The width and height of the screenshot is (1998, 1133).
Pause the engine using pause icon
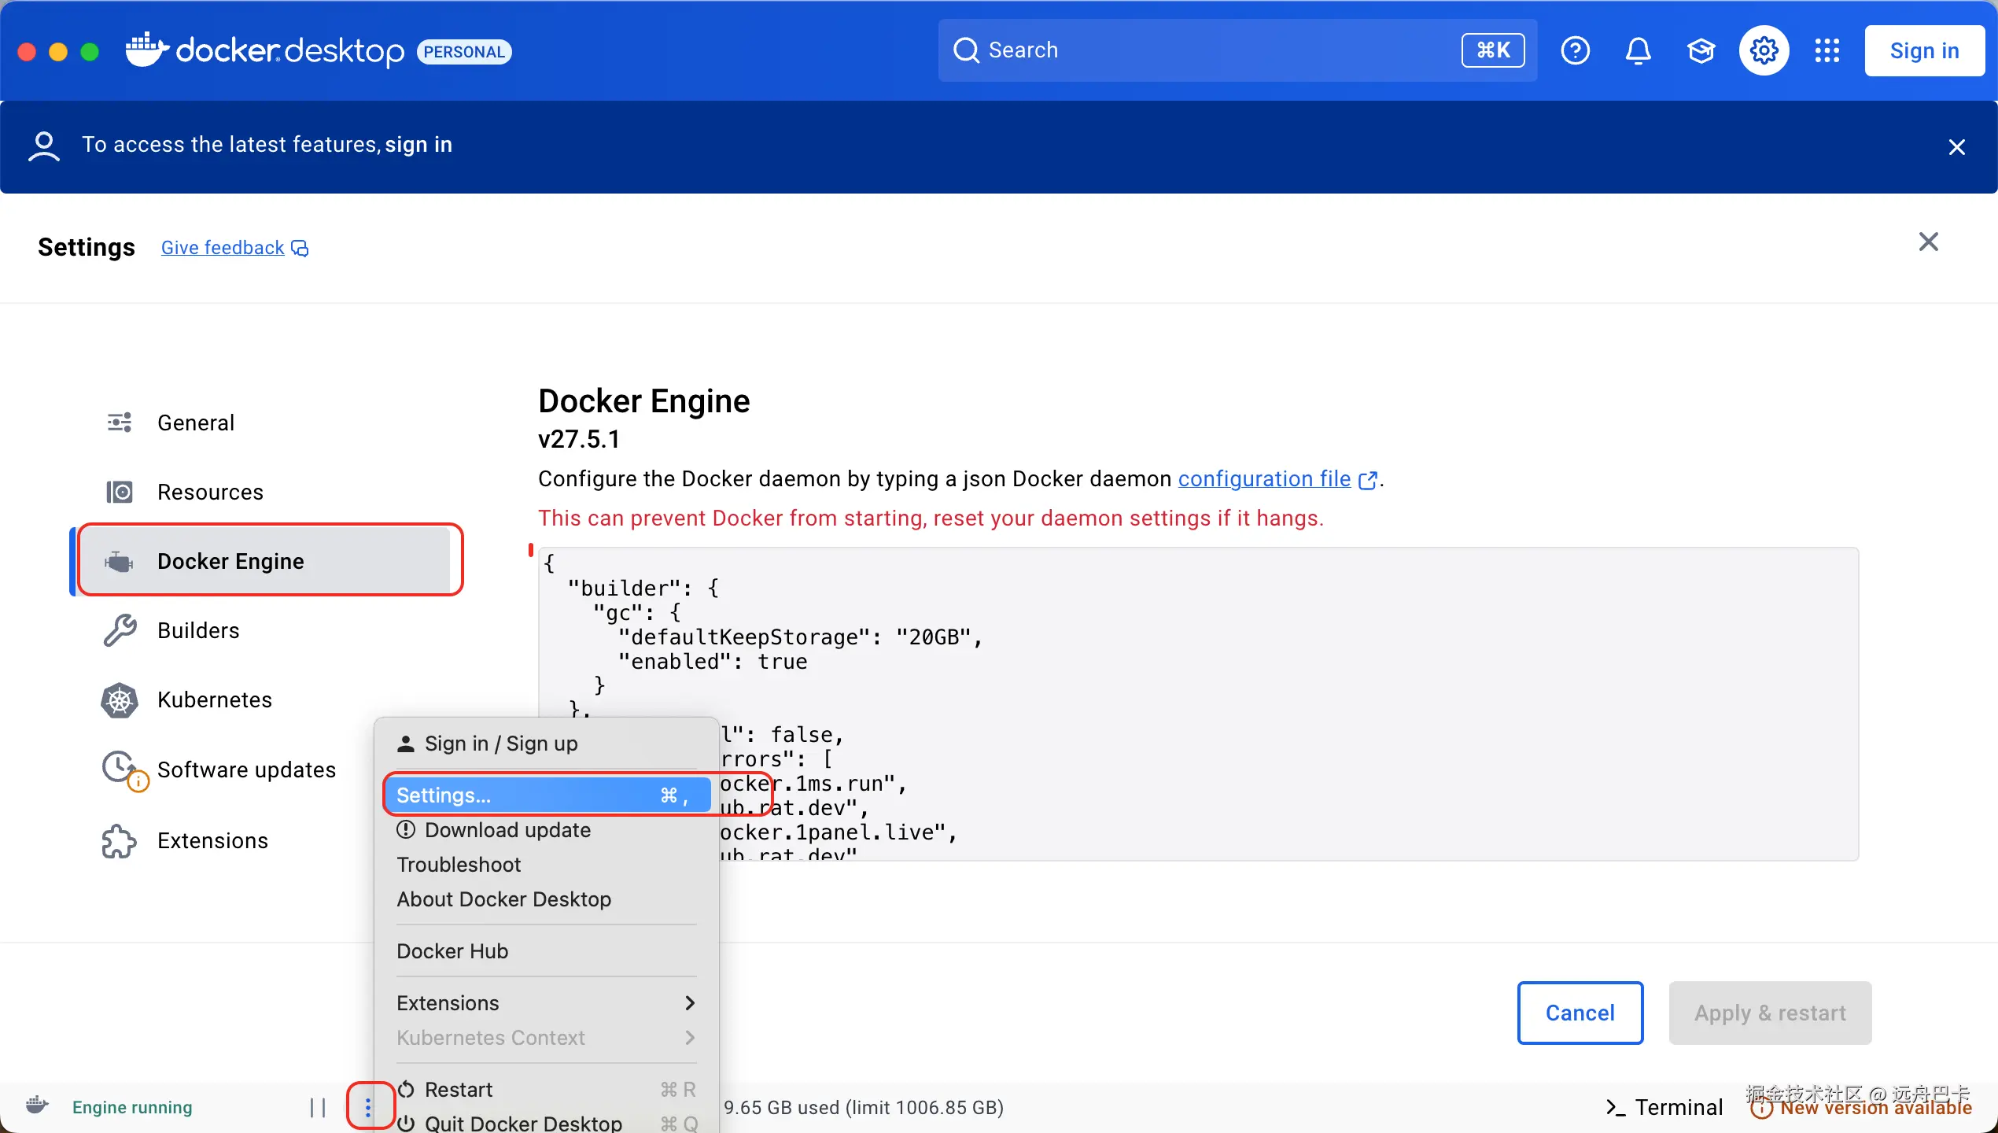coord(318,1107)
